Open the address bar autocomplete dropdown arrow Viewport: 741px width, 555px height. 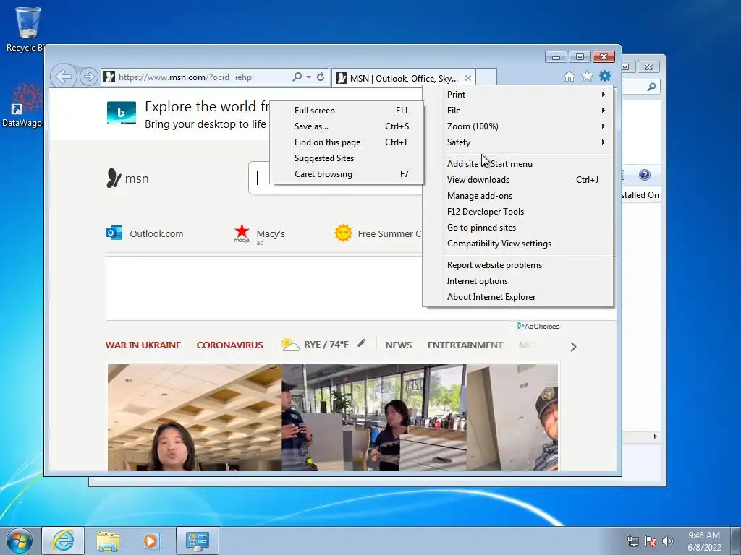point(308,77)
